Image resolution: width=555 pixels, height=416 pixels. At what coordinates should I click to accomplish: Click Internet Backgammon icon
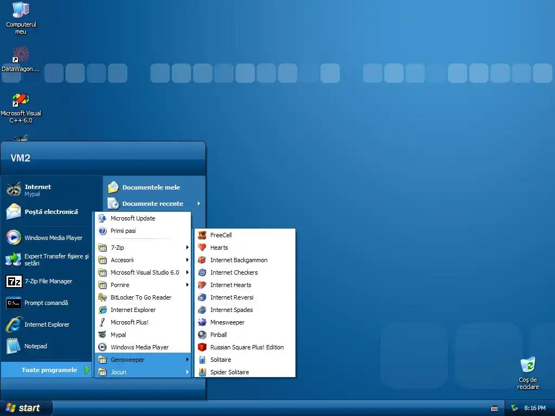202,260
